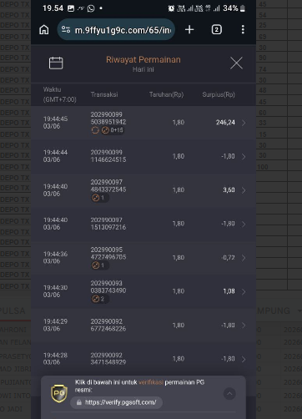Click the orange verifikasi link text
This screenshot has height=419, width=302.
pyautogui.click(x=151, y=382)
